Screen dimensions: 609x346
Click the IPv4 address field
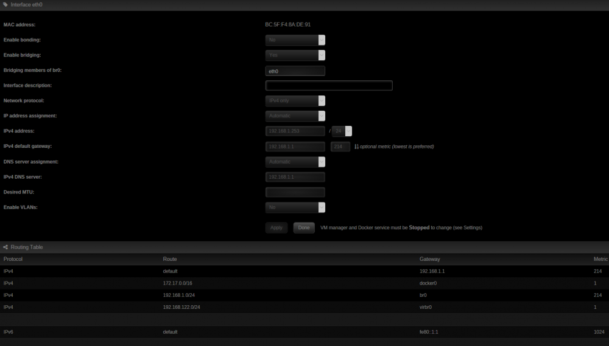(x=295, y=131)
